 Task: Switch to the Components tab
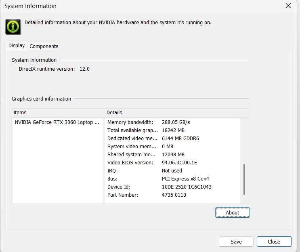44,46
